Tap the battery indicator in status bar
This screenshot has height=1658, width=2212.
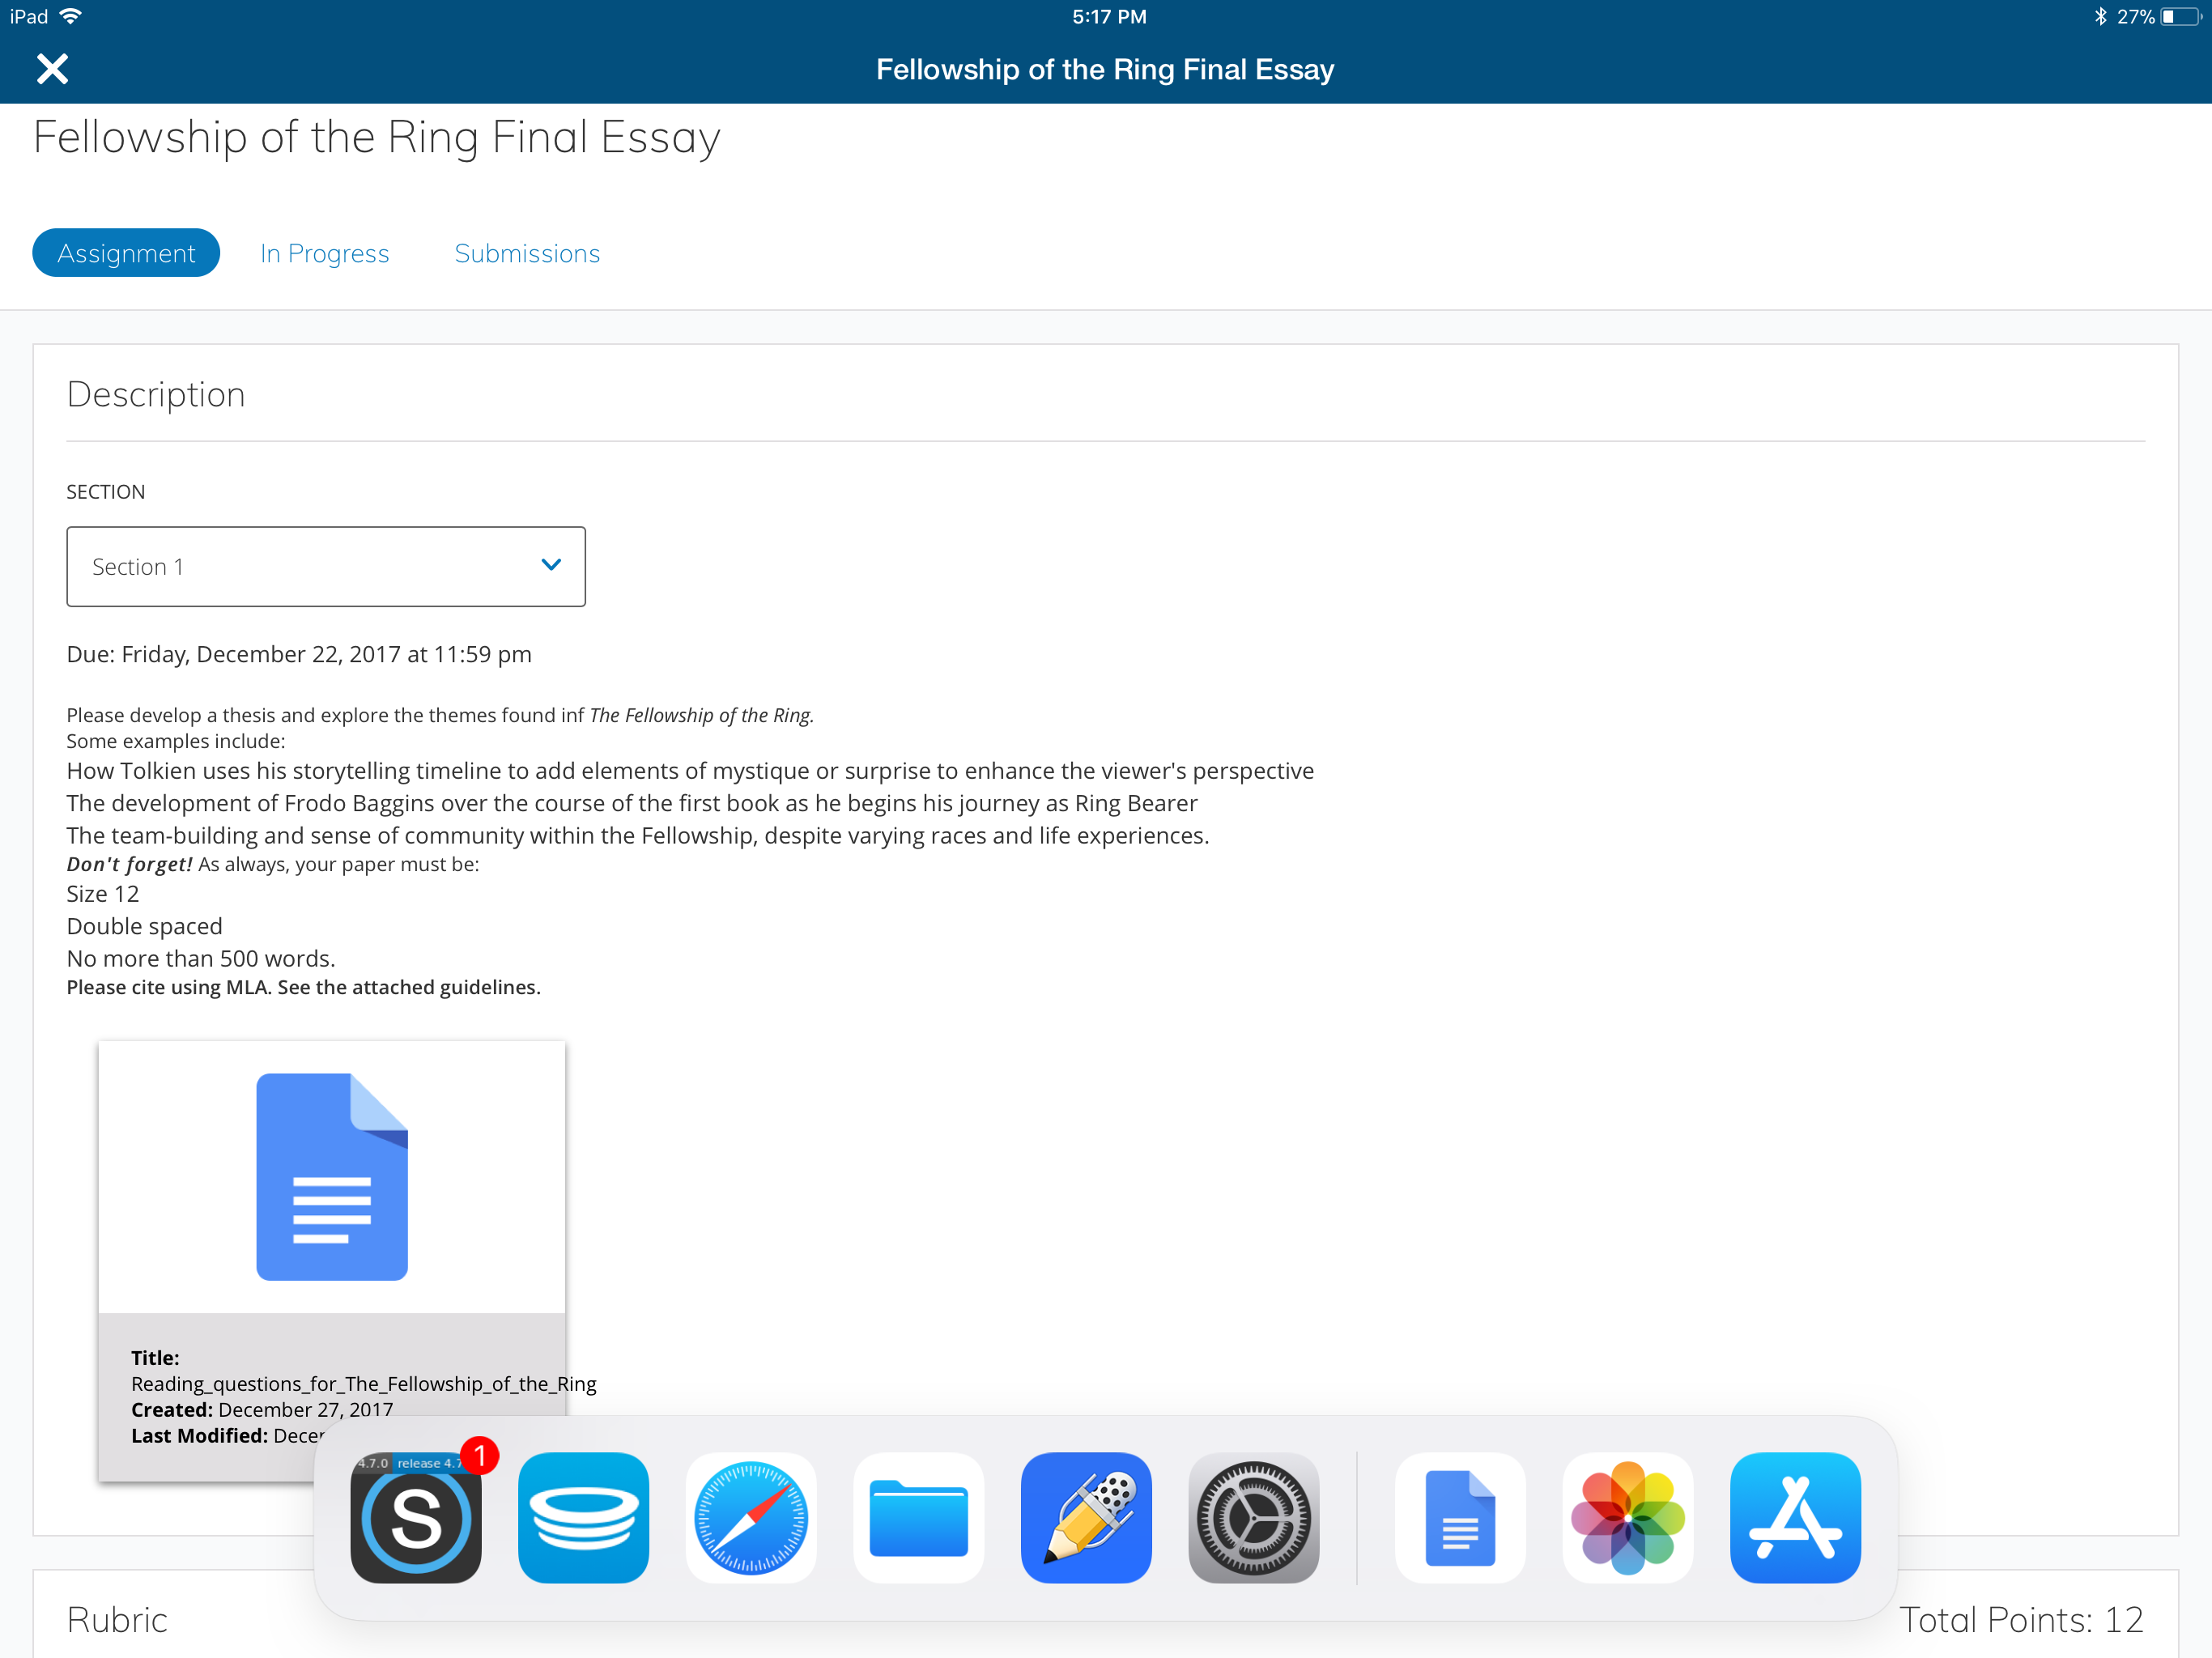click(x=2180, y=17)
